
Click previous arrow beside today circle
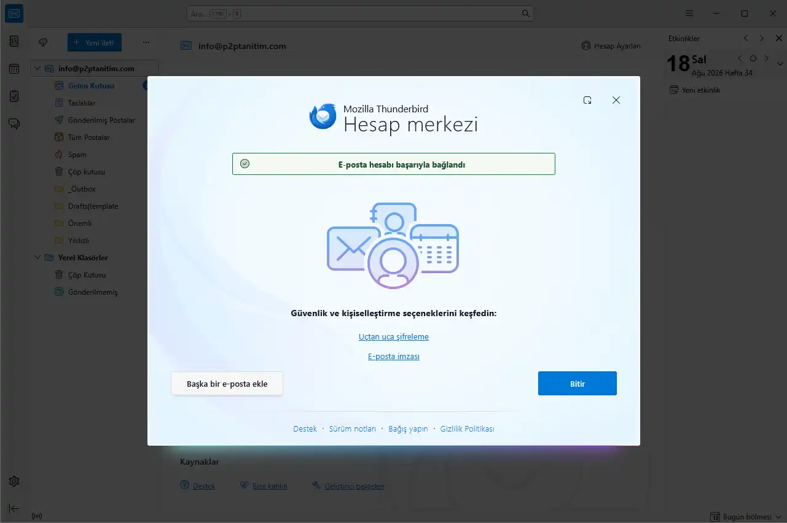coord(740,59)
